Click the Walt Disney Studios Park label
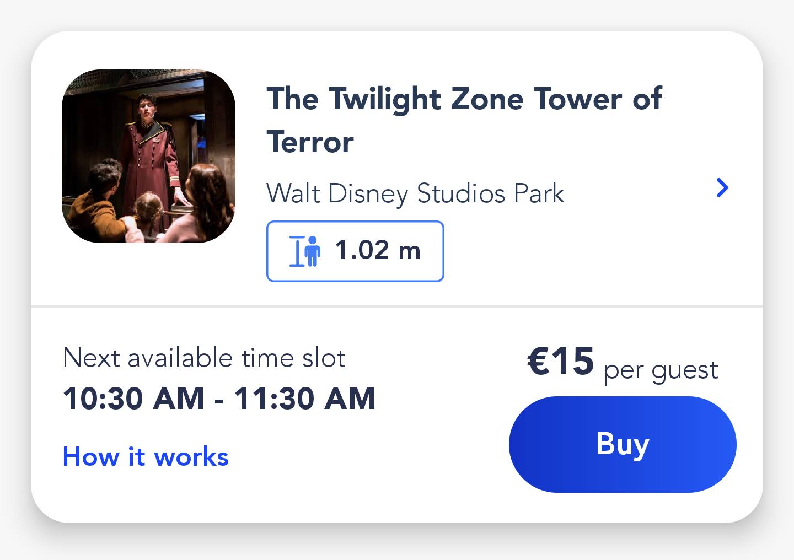The width and height of the screenshot is (794, 560). [415, 193]
